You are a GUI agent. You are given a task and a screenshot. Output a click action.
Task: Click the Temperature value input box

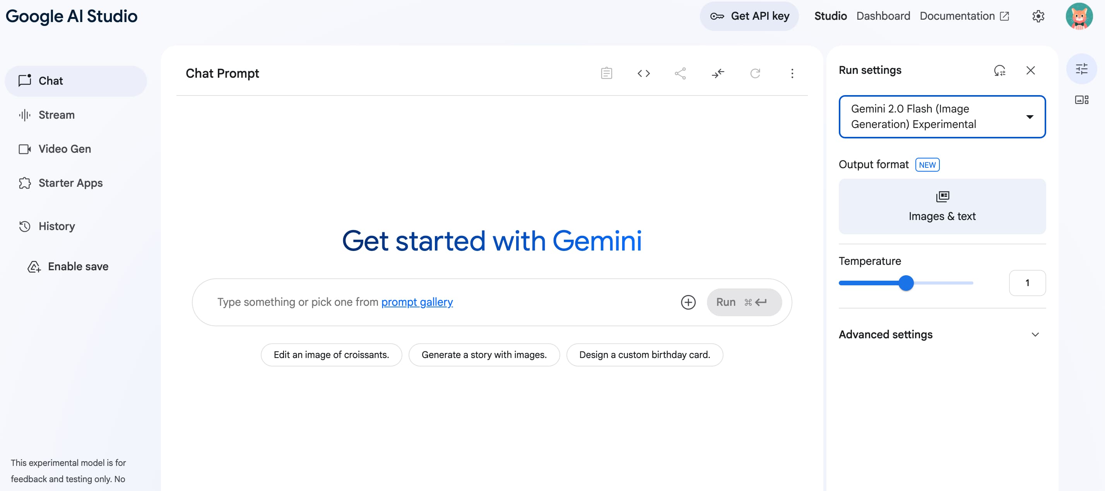1027,283
